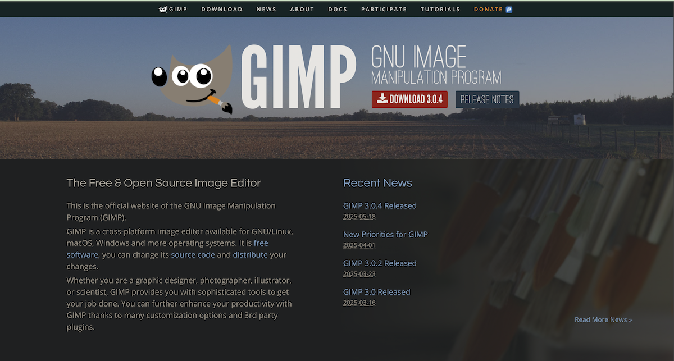The image size is (674, 361).
Task: Open the Download menu item
Action: [x=222, y=10]
